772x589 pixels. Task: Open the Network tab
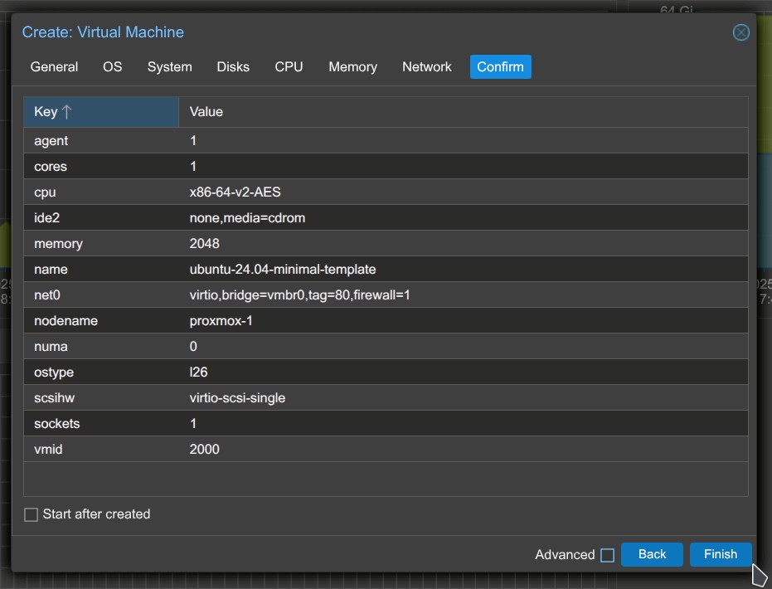[426, 67]
